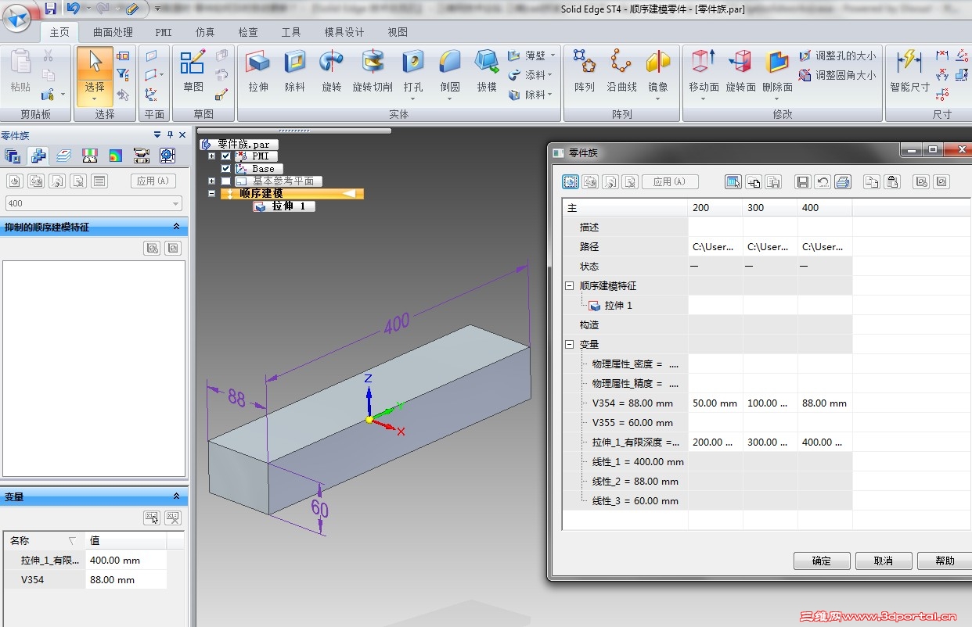Open the feature playback camera tab in left panel
This screenshot has width=972, height=627.
click(x=142, y=156)
